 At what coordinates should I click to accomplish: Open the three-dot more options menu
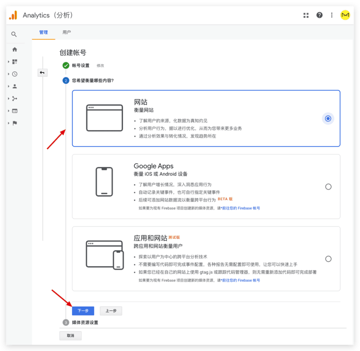pos(332,15)
